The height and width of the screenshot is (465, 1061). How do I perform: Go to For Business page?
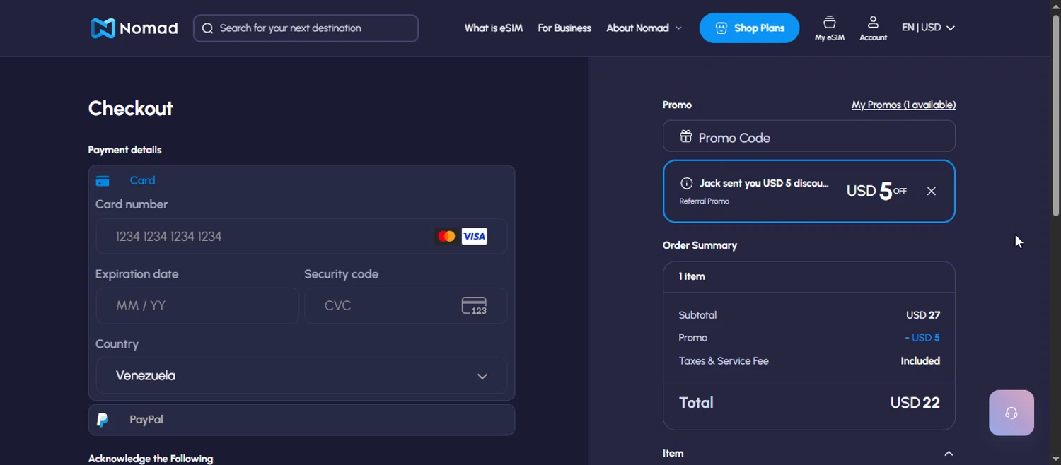(x=564, y=28)
